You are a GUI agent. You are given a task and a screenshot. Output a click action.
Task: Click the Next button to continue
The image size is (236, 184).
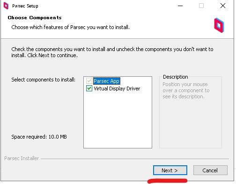(x=170, y=170)
